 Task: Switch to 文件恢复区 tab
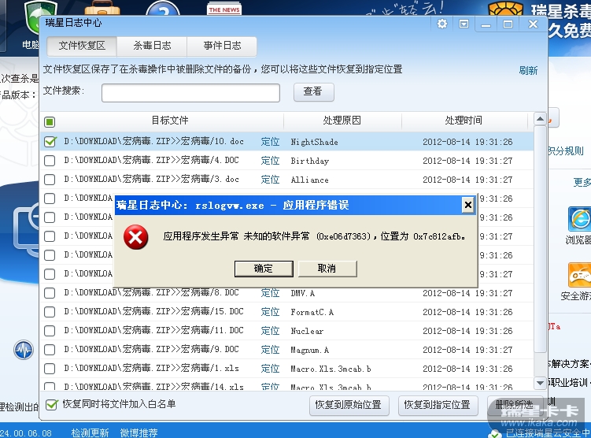[82, 46]
